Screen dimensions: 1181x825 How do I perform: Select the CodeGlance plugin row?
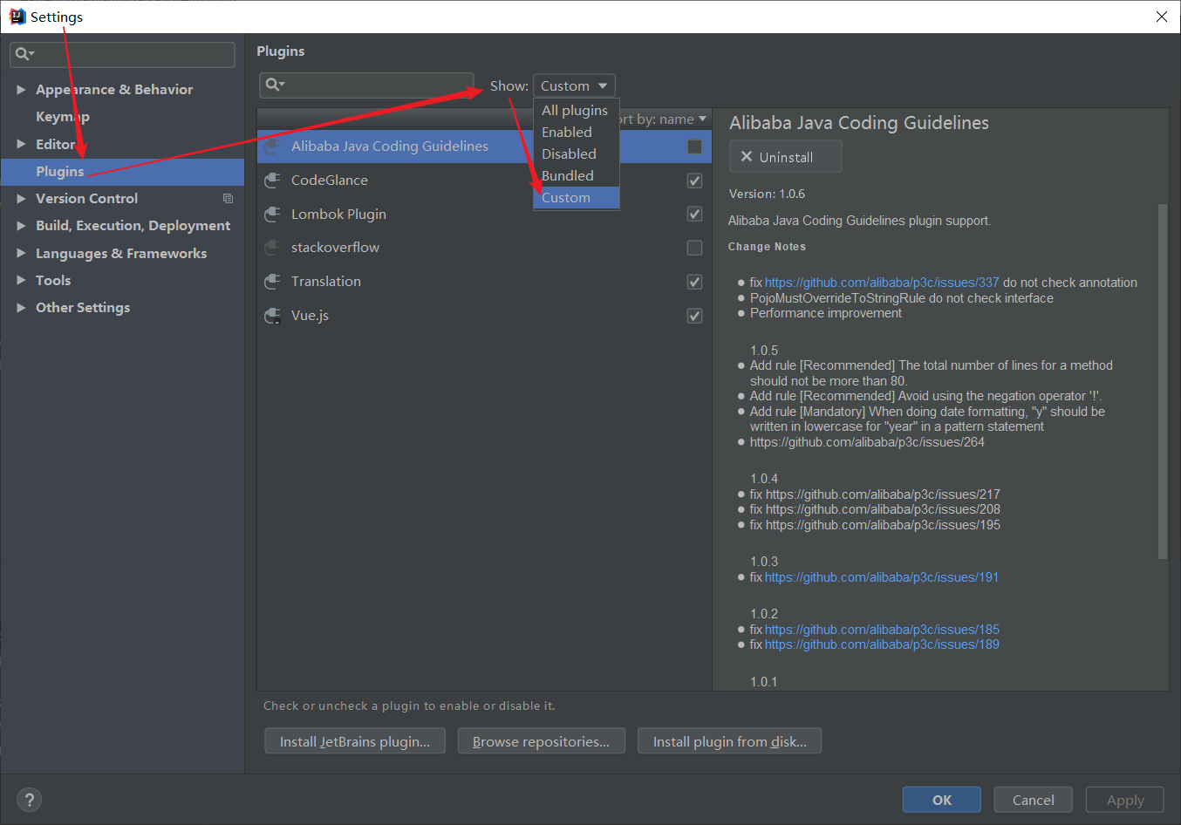click(484, 181)
